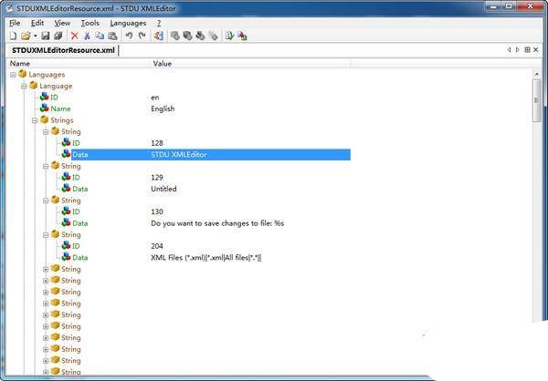The width and height of the screenshot is (548, 381).
Task: Open a file with the folder icon
Action: pos(26,36)
